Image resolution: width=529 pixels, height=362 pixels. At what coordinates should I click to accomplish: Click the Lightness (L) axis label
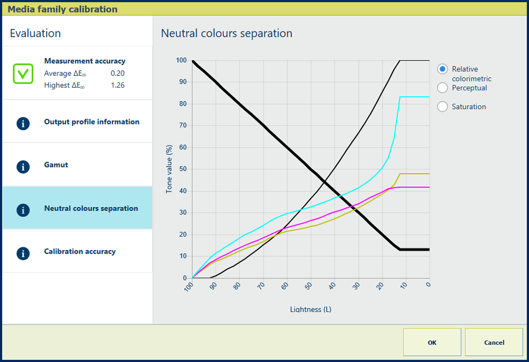311,309
